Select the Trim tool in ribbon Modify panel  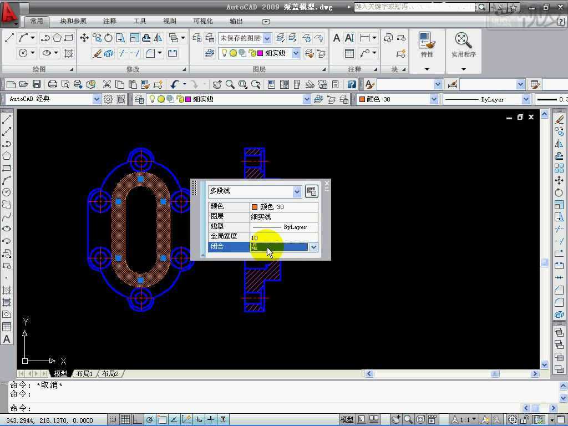tap(123, 53)
